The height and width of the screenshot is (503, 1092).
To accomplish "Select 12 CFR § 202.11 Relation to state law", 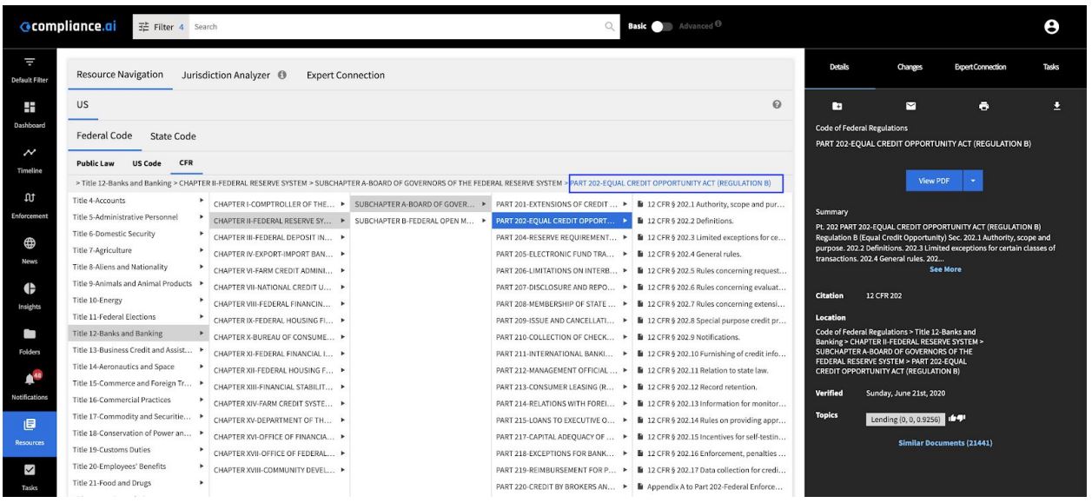I will click(x=711, y=370).
